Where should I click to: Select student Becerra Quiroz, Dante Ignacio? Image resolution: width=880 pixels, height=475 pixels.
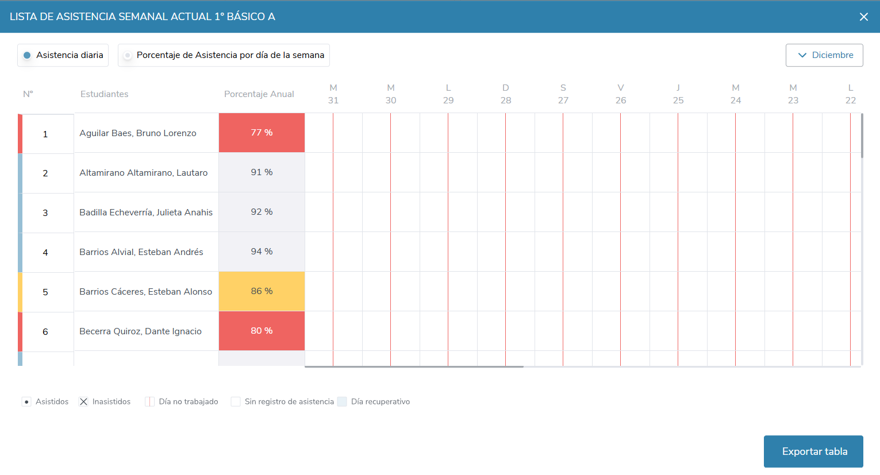(141, 331)
